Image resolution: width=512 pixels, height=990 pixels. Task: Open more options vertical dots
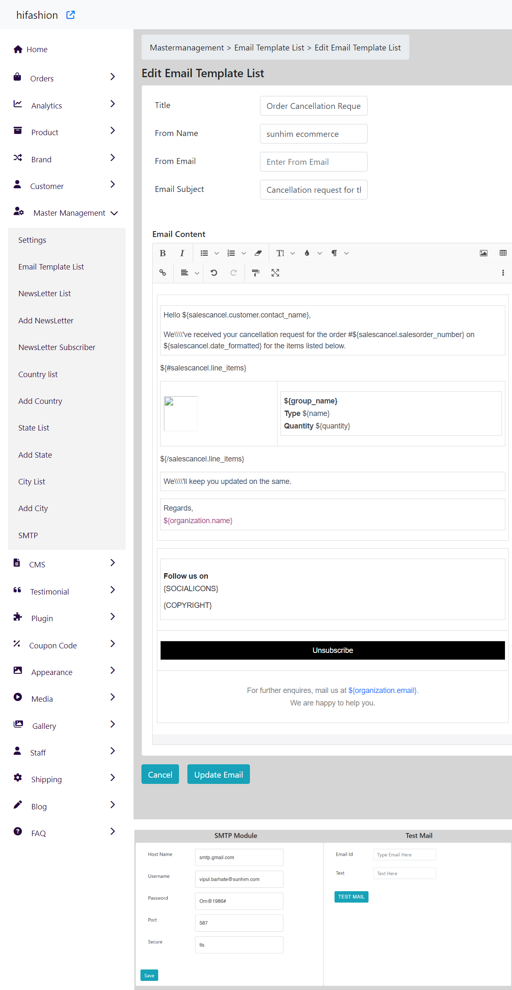point(503,273)
